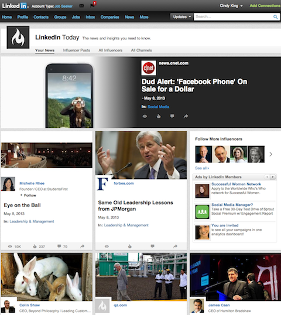Open the flag notifications icon with badge
This screenshot has width=281, height=315.
92,5
